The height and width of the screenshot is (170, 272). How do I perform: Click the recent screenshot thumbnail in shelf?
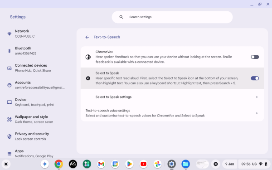tap(202, 164)
